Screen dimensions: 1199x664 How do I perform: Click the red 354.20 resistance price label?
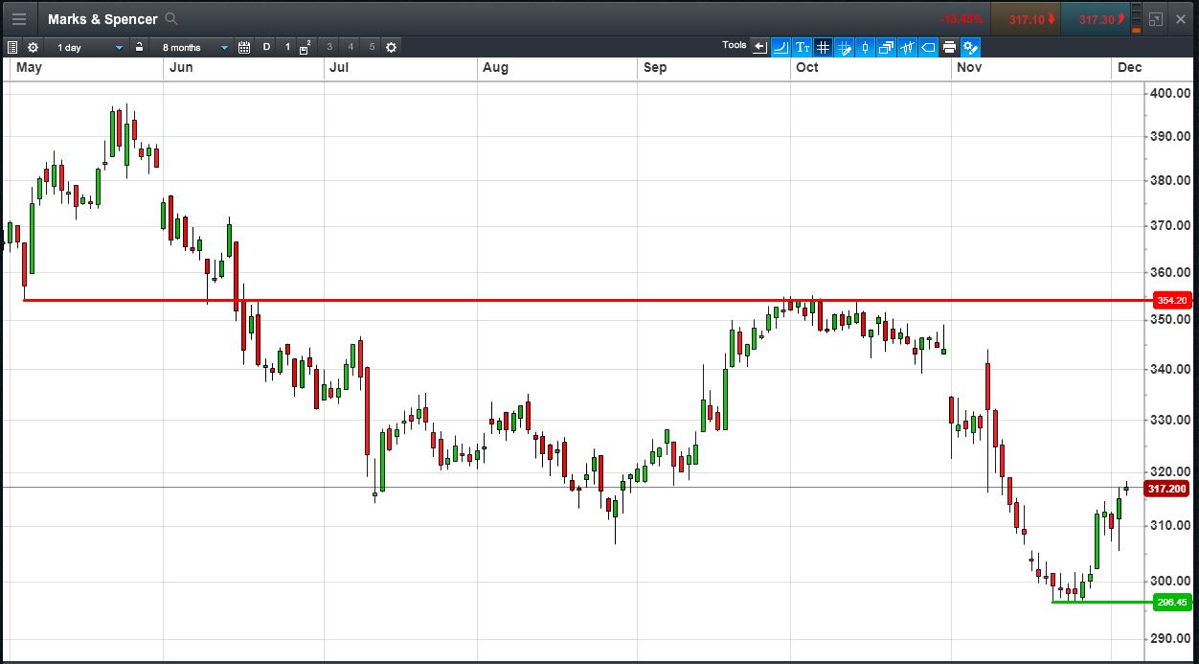coord(1170,301)
